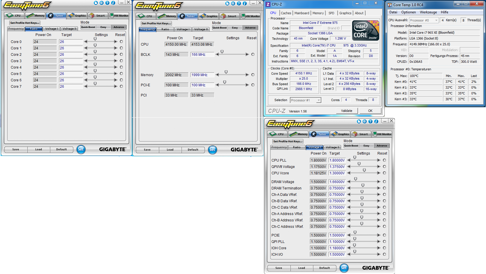
Task: Switch to the SPD tab in CPU-Z
Action: point(331,13)
